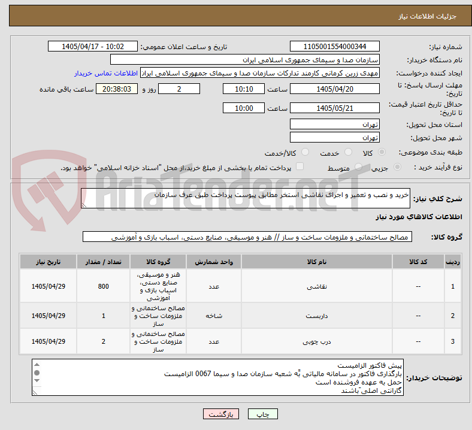Select the متوسط purchase type radio
This screenshot has width=472, height=430.
pos(358,166)
